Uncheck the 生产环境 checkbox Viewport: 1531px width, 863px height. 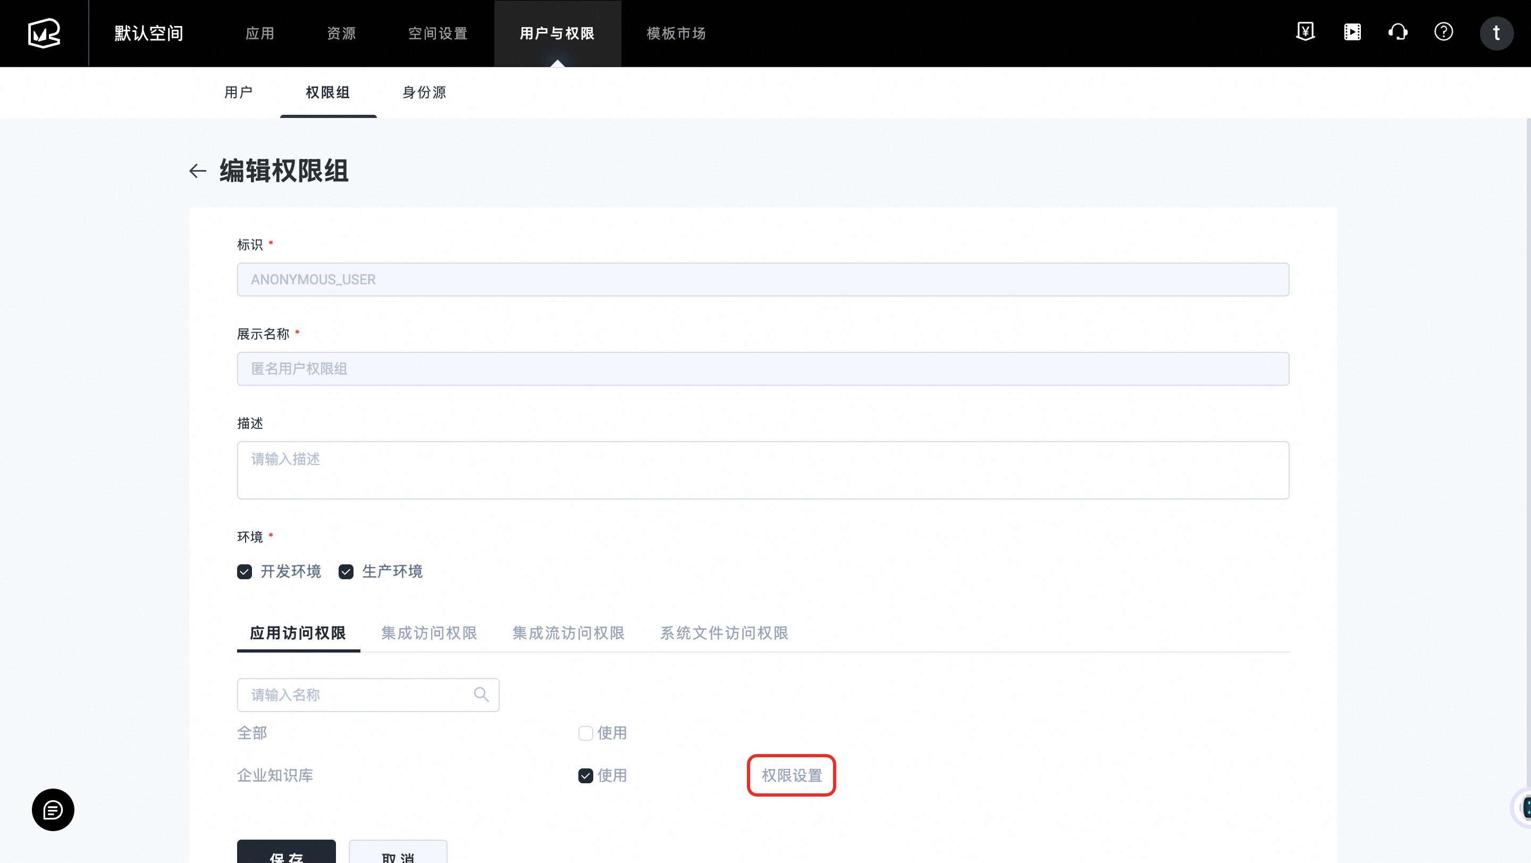click(x=346, y=572)
